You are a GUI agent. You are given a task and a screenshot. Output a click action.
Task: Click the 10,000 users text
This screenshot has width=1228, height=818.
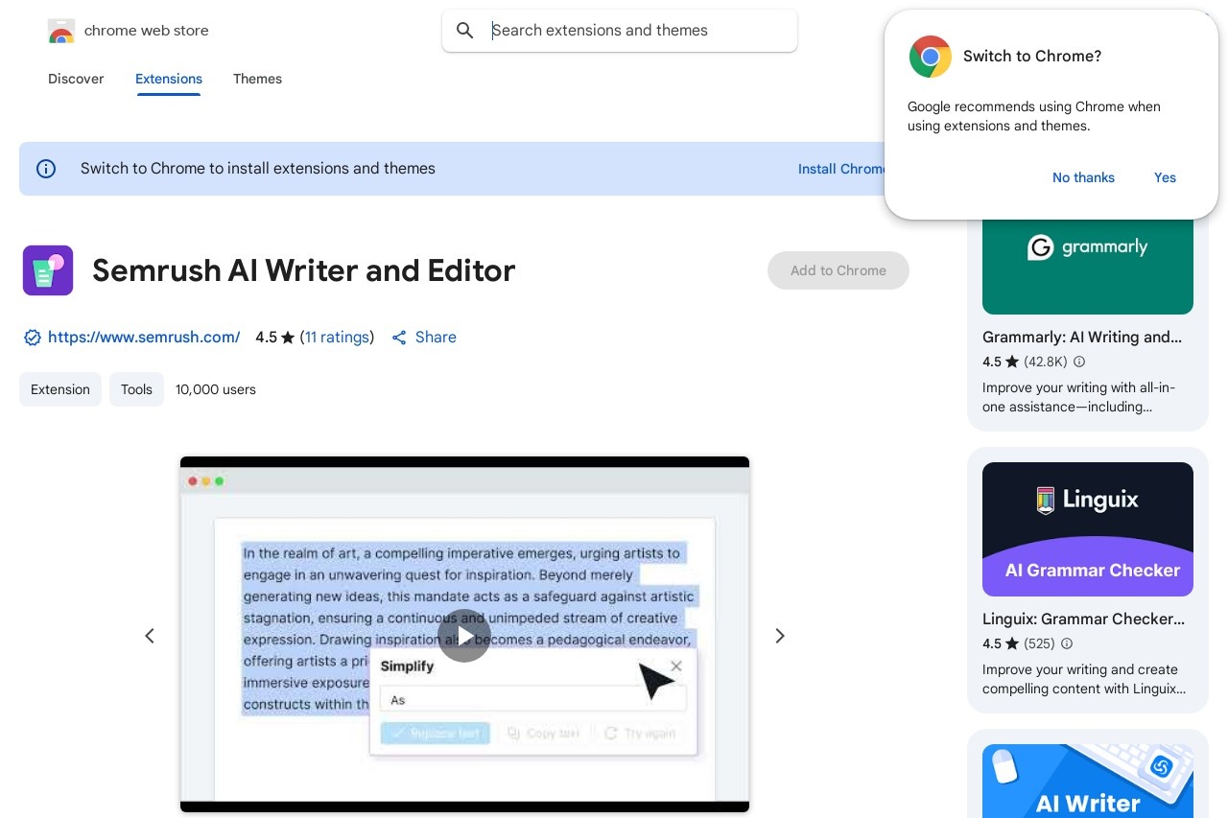[x=216, y=389]
